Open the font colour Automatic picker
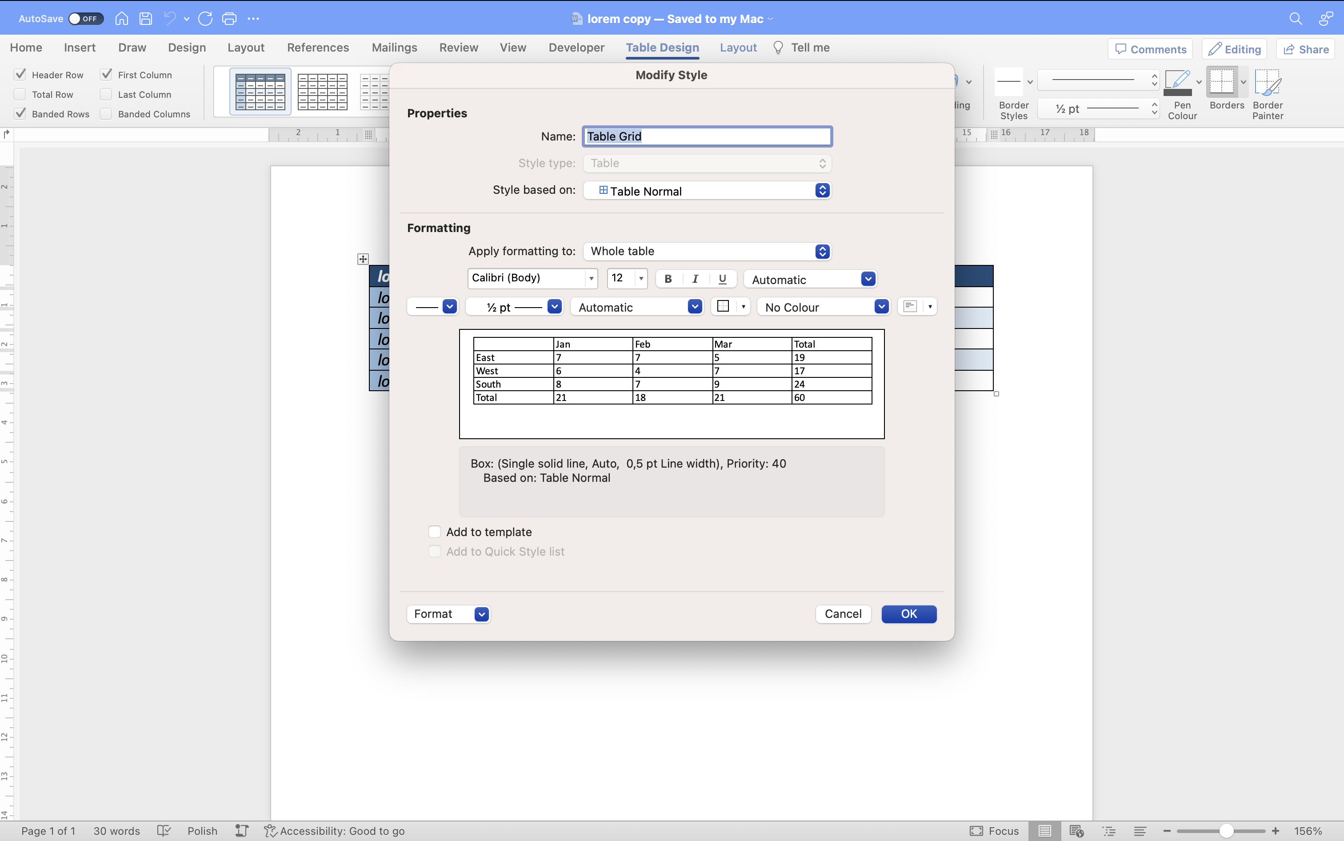Image resolution: width=1344 pixels, height=841 pixels. [x=811, y=279]
